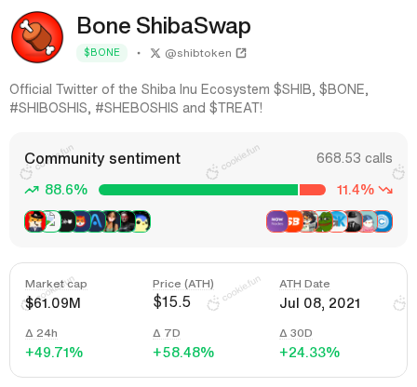Open the blue circled C avatar

coord(383,221)
